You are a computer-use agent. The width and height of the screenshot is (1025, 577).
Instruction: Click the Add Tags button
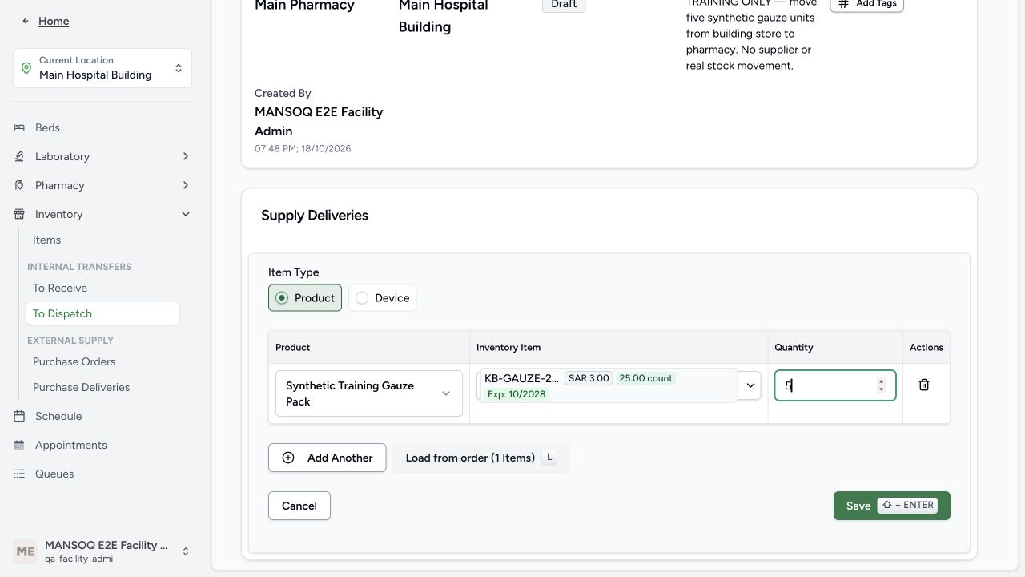[867, 4]
